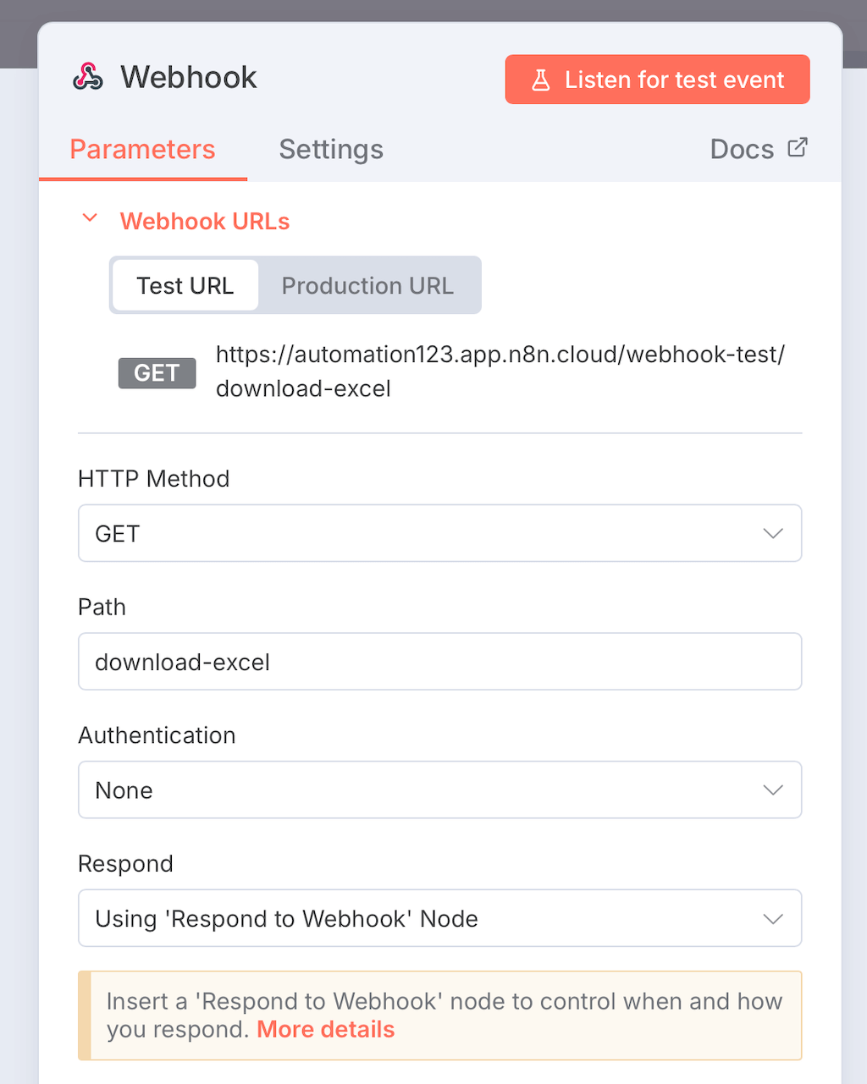This screenshot has height=1084, width=867.
Task: Click the Path field containing download-excel
Action: point(439,662)
